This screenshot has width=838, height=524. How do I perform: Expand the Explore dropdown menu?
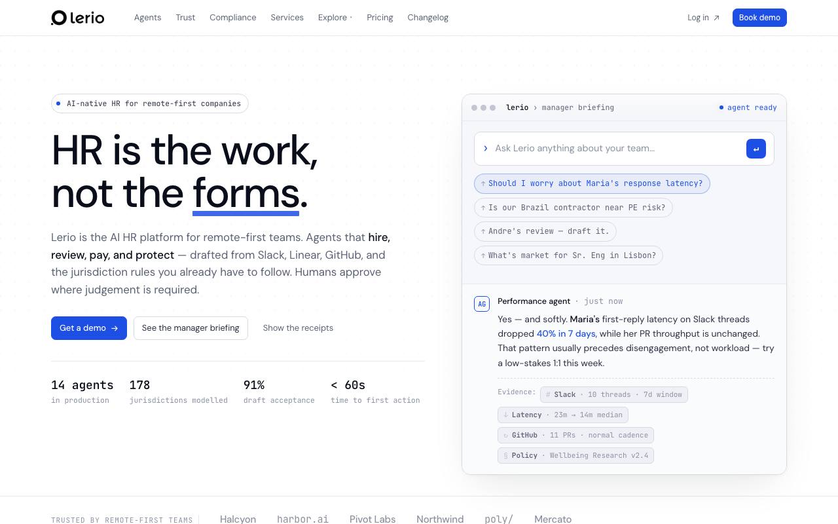coord(335,18)
